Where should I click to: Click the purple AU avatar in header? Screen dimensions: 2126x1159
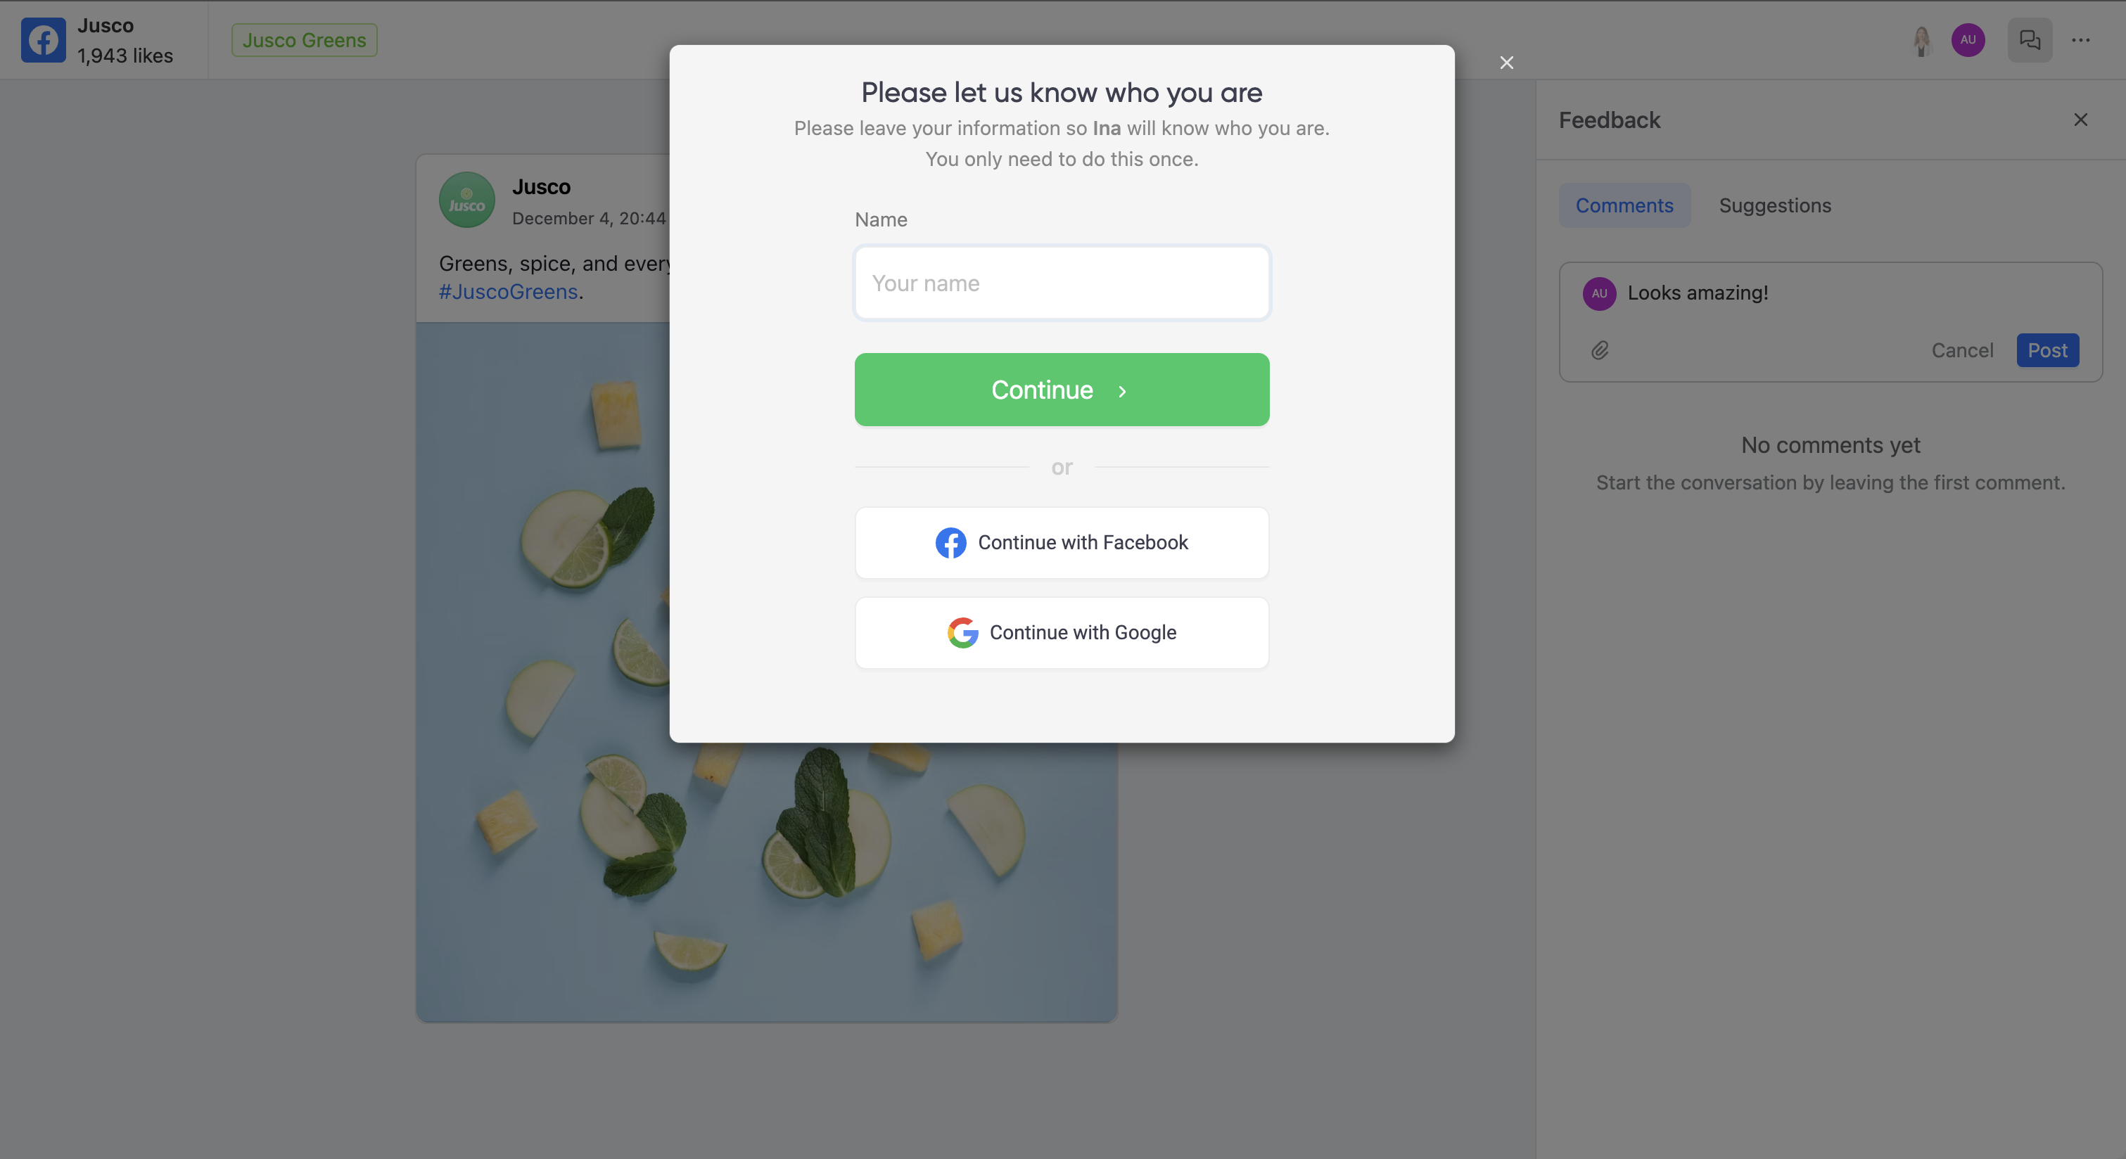point(1968,39)
